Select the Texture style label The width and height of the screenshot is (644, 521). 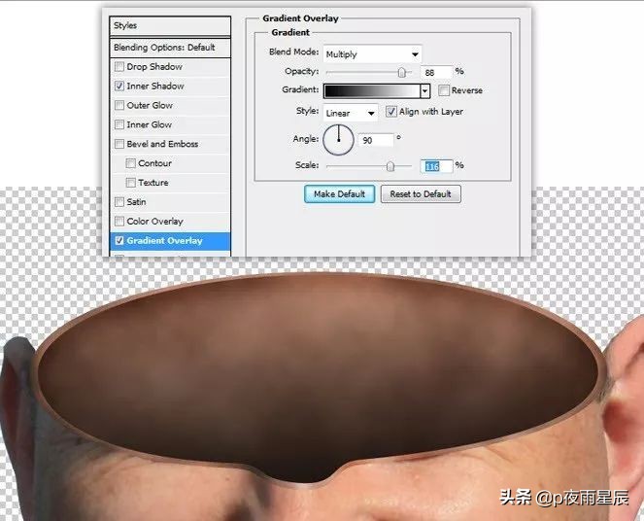(x=153, y=183)
